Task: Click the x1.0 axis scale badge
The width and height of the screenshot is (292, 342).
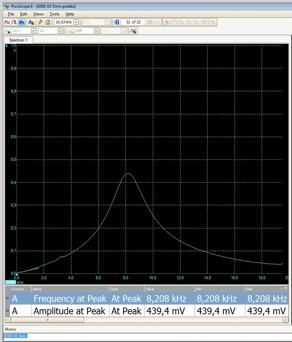Action: click(10, 282)
